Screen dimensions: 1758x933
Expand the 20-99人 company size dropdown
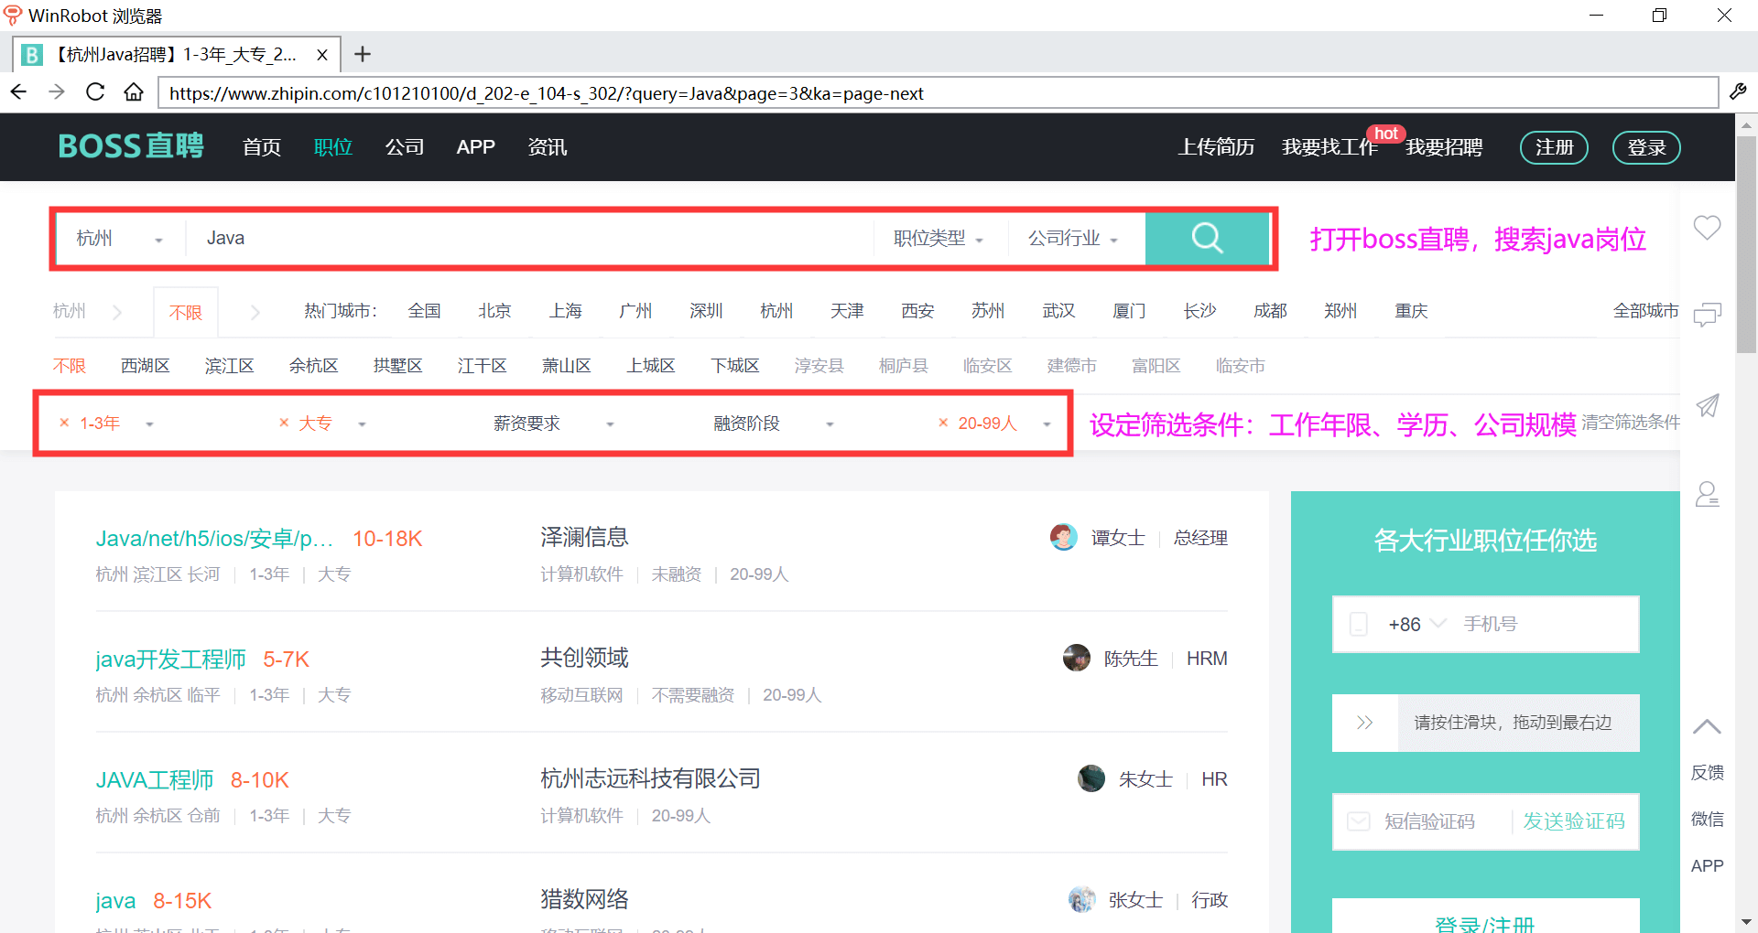click(1047, 424)
